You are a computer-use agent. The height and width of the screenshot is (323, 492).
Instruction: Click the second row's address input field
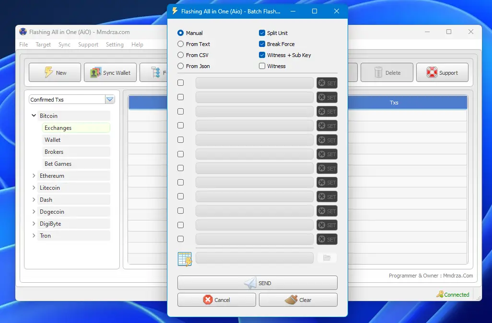coord(255,97)
